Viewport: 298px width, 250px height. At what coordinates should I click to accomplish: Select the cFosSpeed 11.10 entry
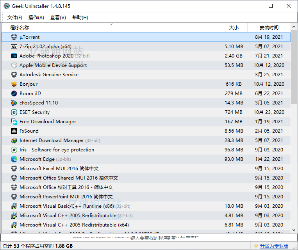(39, 103)
